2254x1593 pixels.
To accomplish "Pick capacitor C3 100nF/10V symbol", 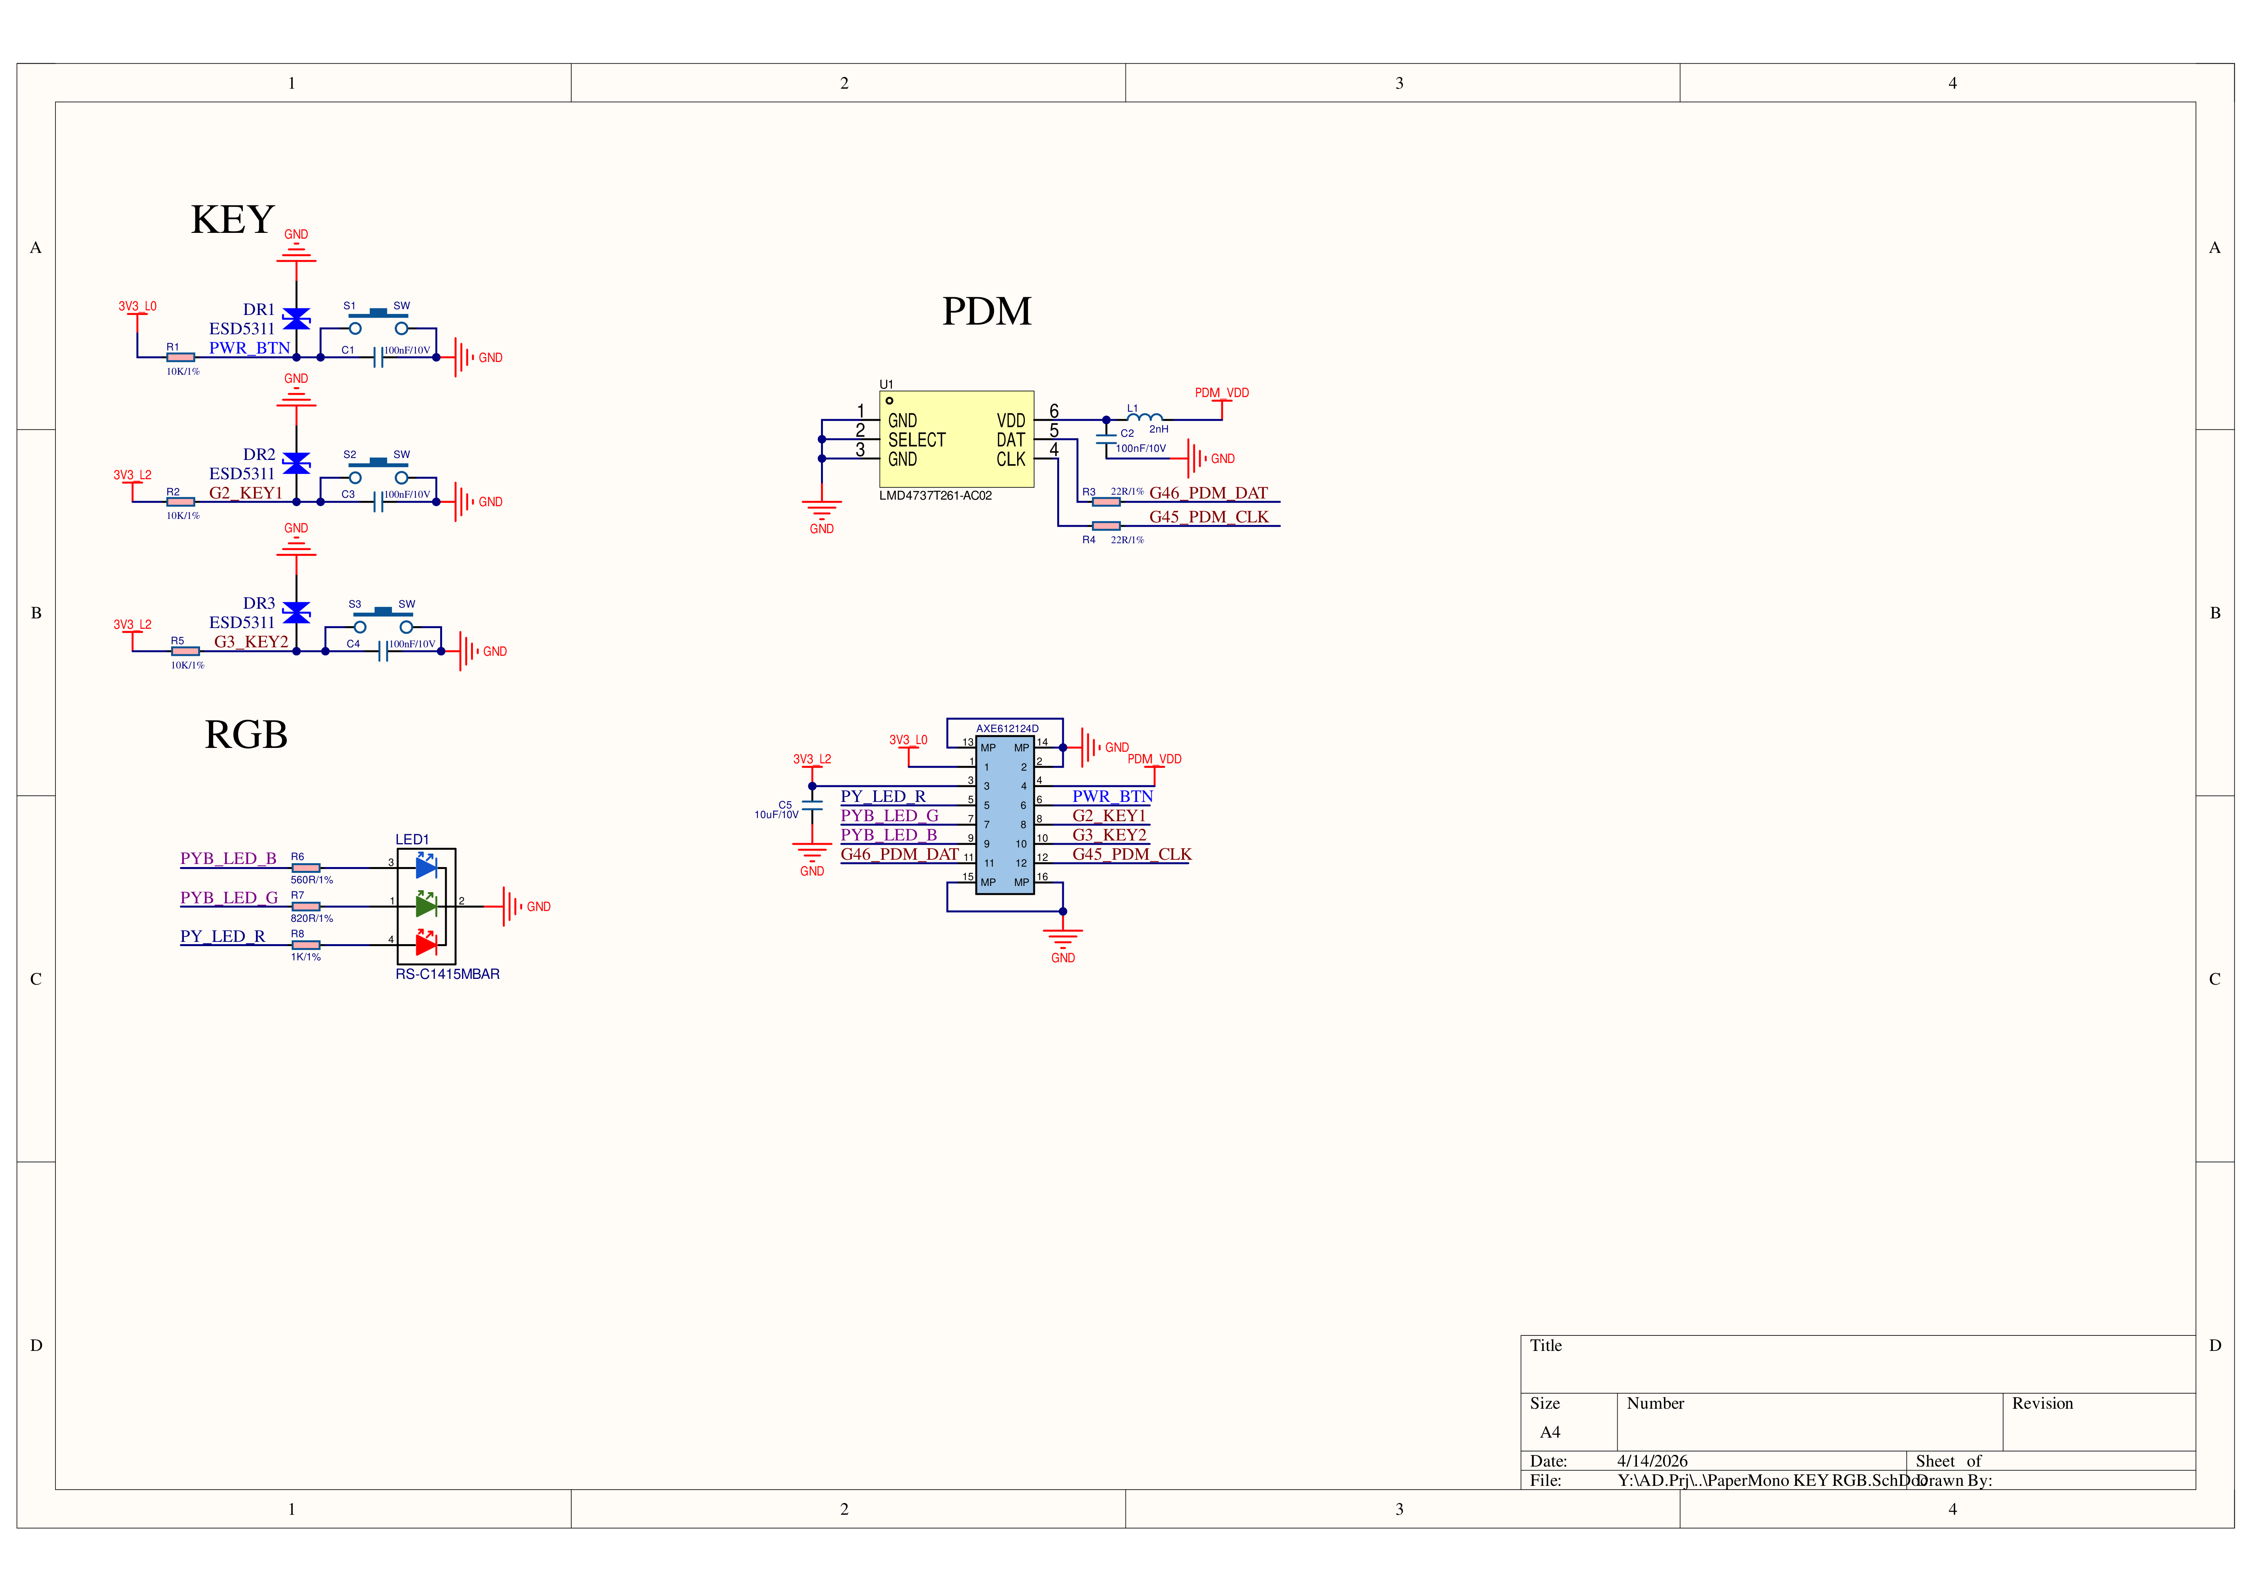I will 378,502.
